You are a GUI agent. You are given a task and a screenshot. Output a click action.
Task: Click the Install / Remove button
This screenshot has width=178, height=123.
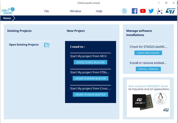[x=148, y=69]
